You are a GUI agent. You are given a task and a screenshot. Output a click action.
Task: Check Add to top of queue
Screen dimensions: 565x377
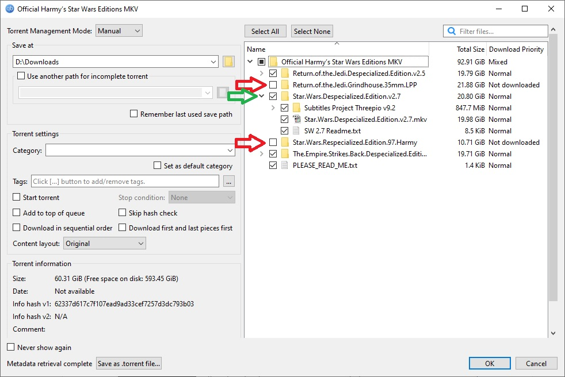[x=17, y=213]
